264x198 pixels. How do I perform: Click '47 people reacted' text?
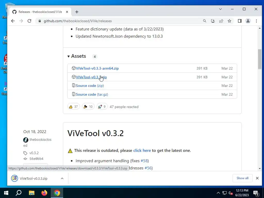[x=124, y=107]
